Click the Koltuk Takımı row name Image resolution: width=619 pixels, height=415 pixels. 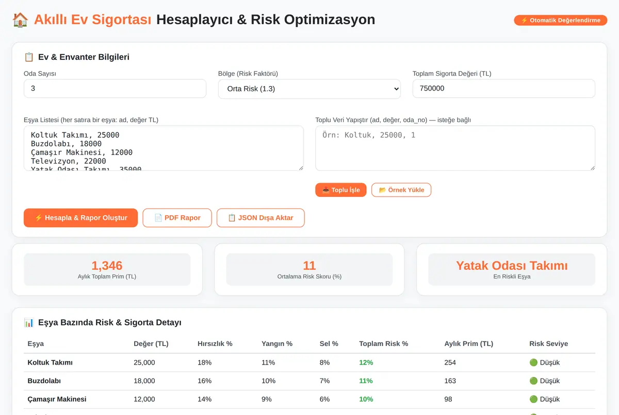click(50, 362)
